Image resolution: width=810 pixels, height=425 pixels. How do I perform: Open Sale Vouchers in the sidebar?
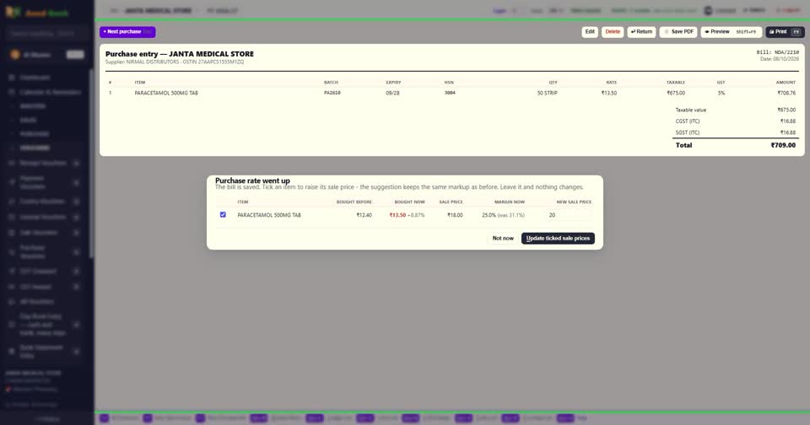38,233
